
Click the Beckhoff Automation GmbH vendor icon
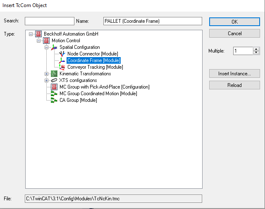pyautogui.click(x=38, y=34)
